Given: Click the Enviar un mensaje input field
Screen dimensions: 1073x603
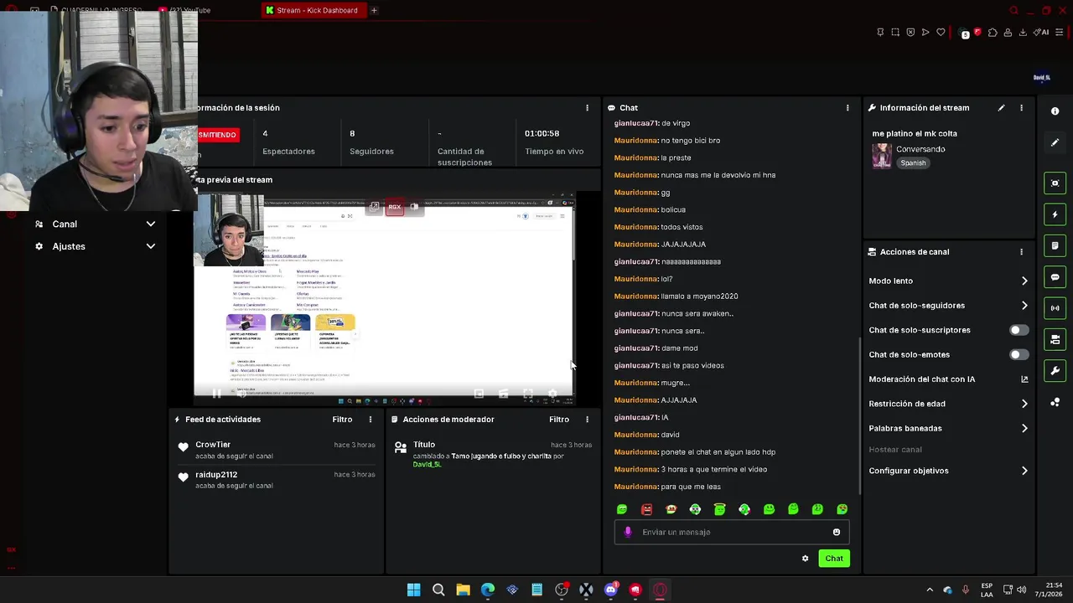Looking at the screenshot, I should click(x=731, y=532).
